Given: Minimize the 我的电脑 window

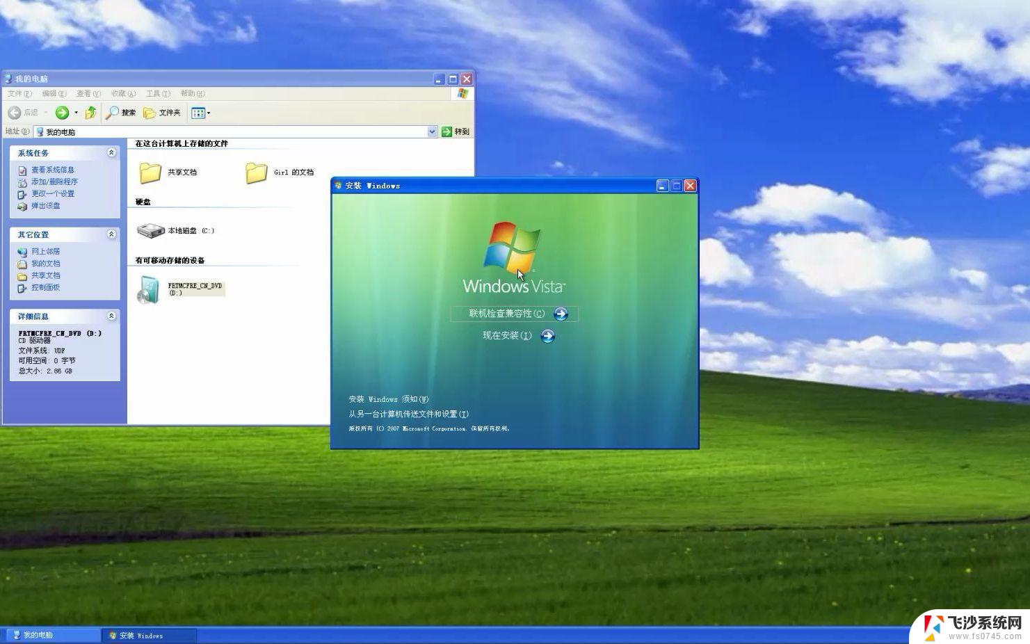Looking at the screenshot, I should (439, 79).
